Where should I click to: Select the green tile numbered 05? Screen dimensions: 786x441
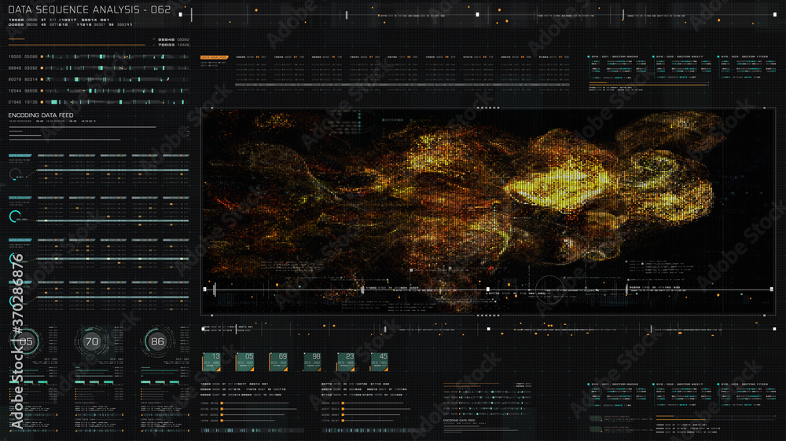point(245,362)
